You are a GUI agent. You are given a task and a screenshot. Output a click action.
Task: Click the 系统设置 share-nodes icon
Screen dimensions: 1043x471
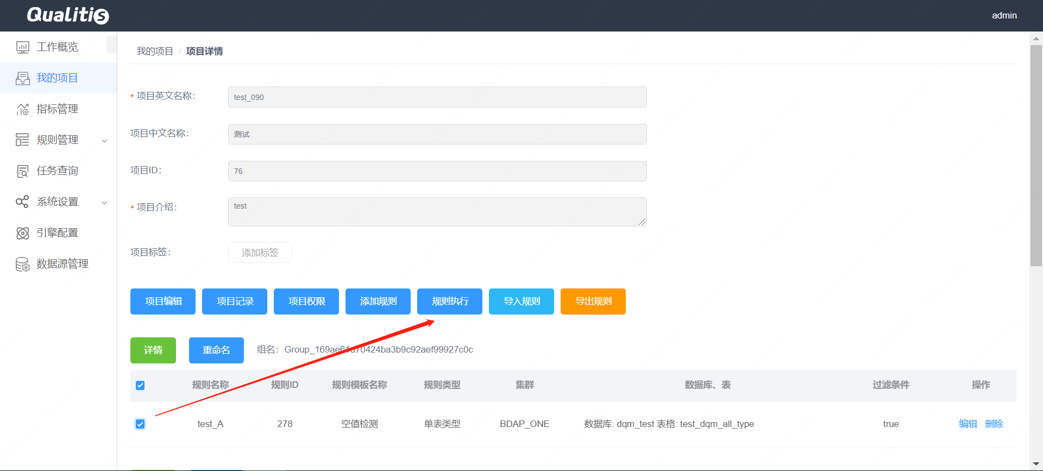pos(22,202)
